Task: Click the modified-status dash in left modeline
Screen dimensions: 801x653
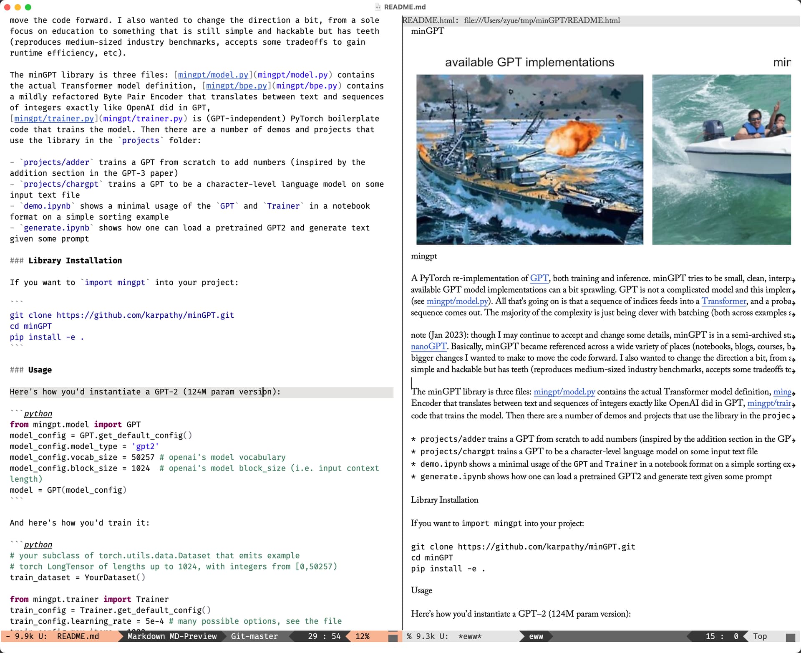Action: coord(8,636)
